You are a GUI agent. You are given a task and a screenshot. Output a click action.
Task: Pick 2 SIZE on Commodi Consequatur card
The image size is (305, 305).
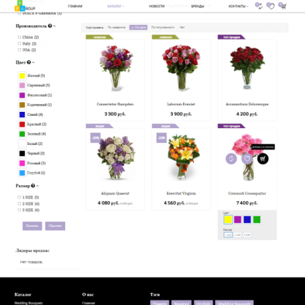pos(237,235)
